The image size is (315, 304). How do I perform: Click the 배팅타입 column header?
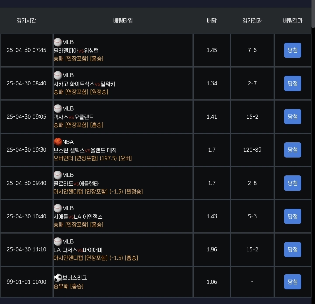pos(123,20)
